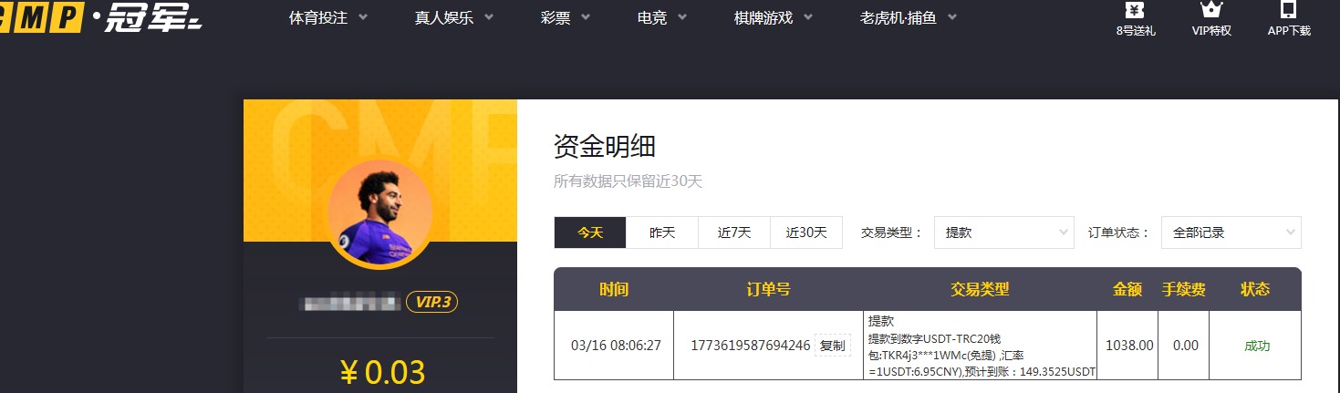This screenshot has width=1340, height=393.
Task: Click the ¥0.03 balance amount
Action: (x=382, y=373)
